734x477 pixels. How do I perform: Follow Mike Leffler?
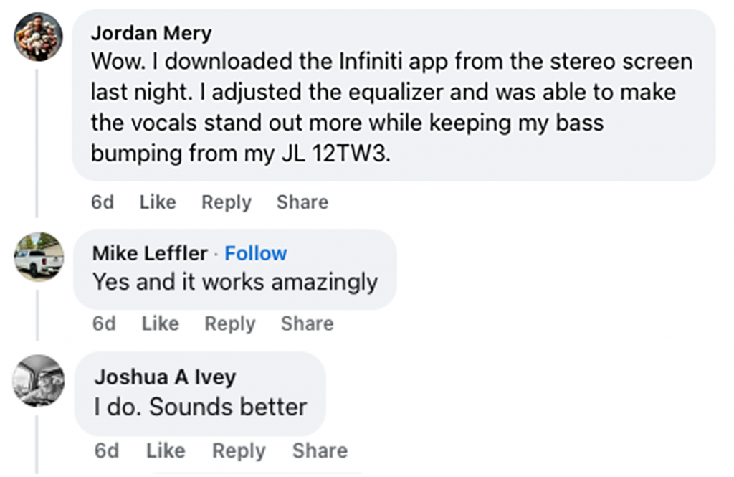[x=256, y=253]
